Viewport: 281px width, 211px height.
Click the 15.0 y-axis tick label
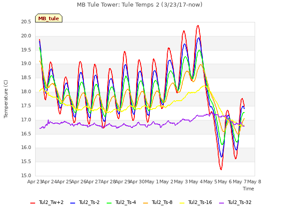pos(26,175)
